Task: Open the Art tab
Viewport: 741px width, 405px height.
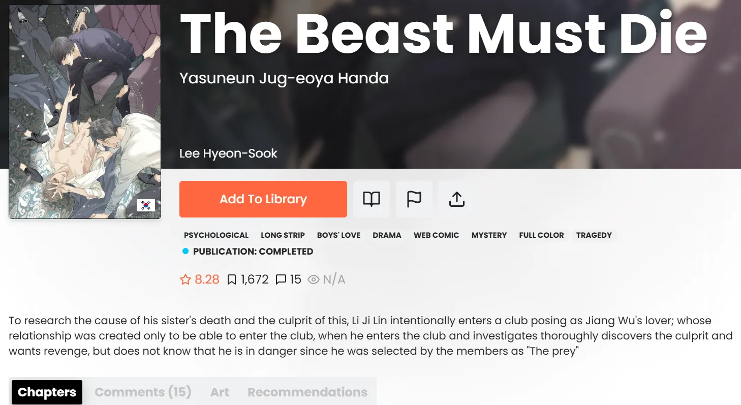Action: tap(220, 392)
